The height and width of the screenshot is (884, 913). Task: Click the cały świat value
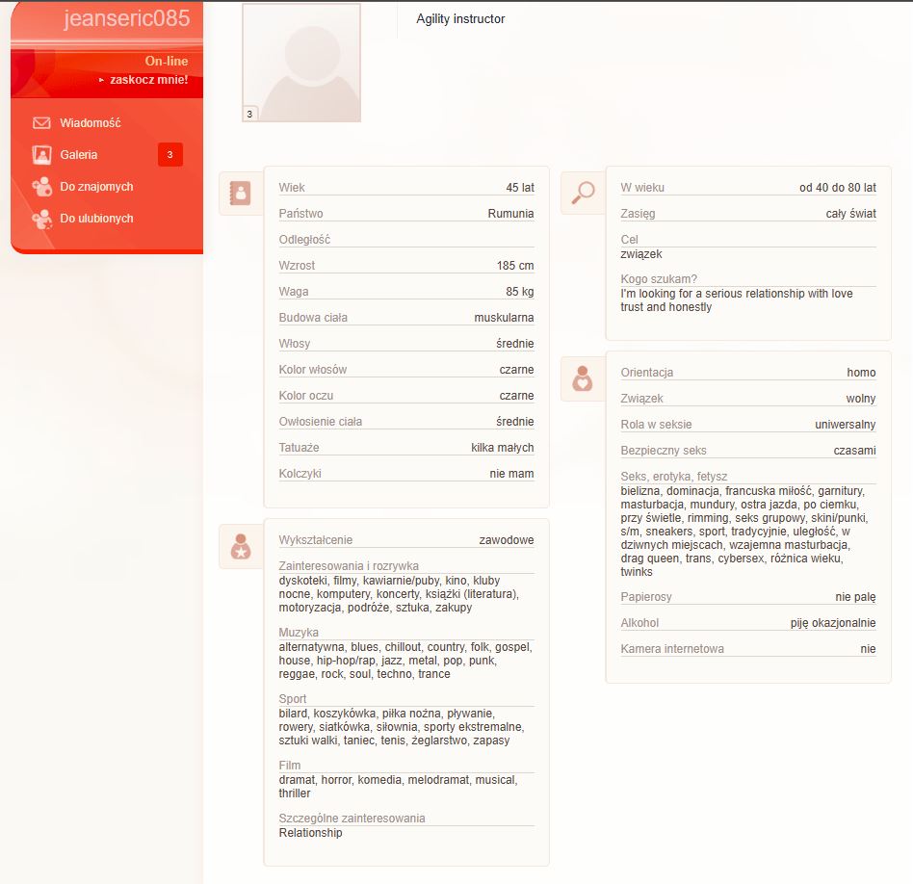click(850, 214)
